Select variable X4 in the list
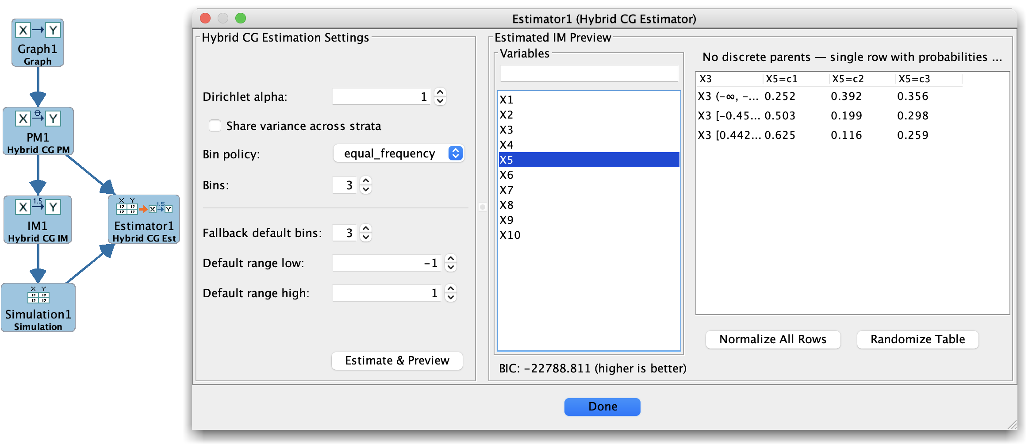This screenshot has height=445, width=1036. point(589,145)
